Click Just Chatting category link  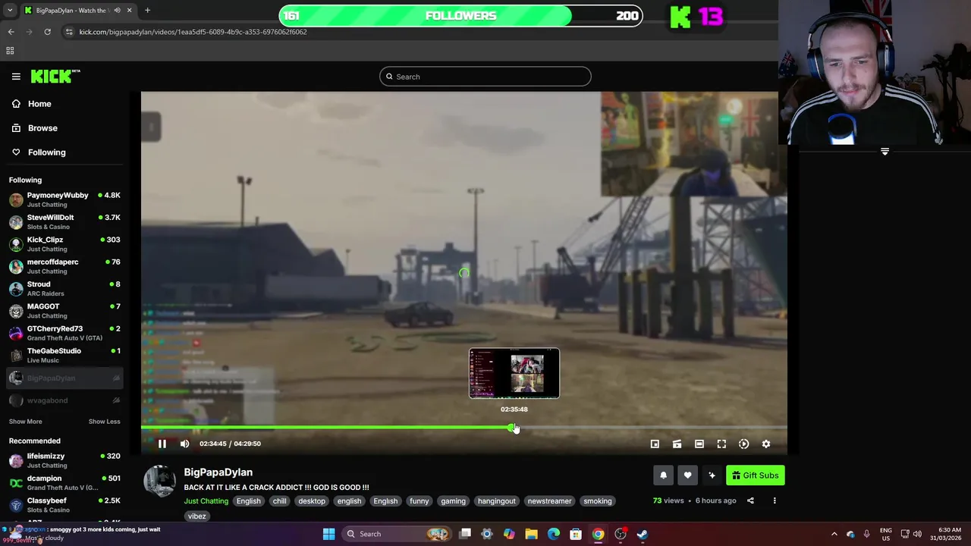[206, 501]
